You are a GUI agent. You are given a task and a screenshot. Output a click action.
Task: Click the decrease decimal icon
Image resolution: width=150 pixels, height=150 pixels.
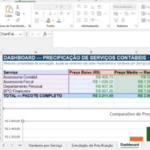click(x=123, y=20)
